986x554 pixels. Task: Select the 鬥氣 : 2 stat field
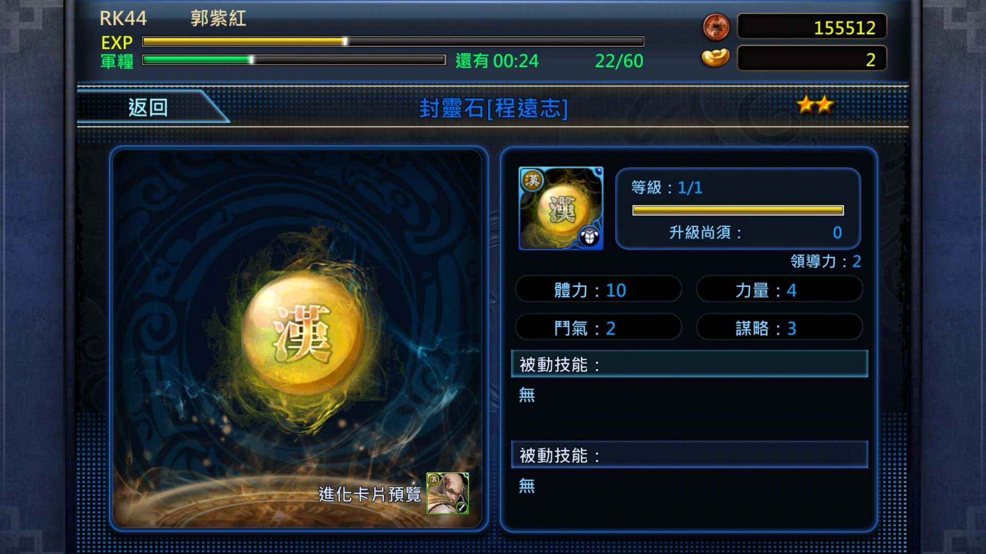[x=598, y=328]
